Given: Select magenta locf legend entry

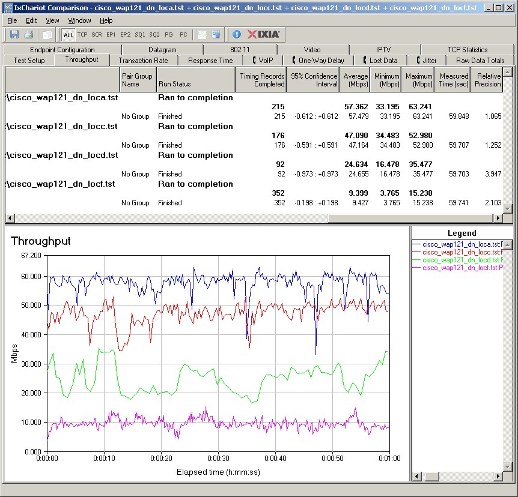Looking at the screenshot, I should tap(457, 268).
